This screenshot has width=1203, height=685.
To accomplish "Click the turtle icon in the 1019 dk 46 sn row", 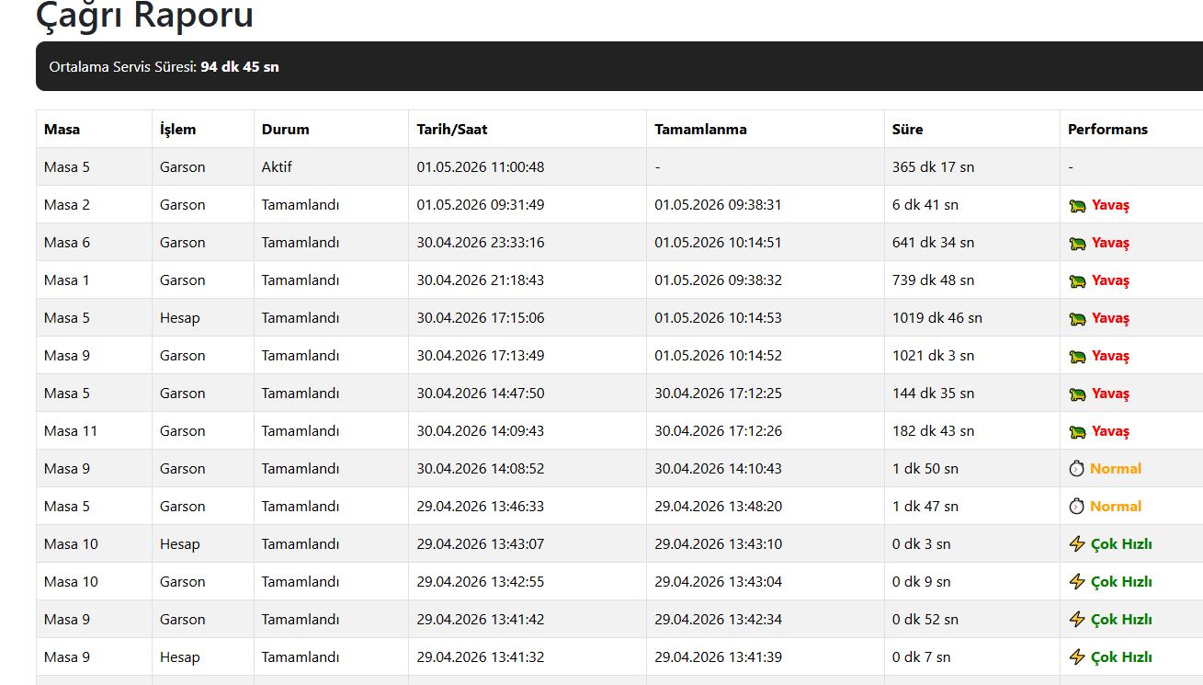I will [x=1077, y=319].
